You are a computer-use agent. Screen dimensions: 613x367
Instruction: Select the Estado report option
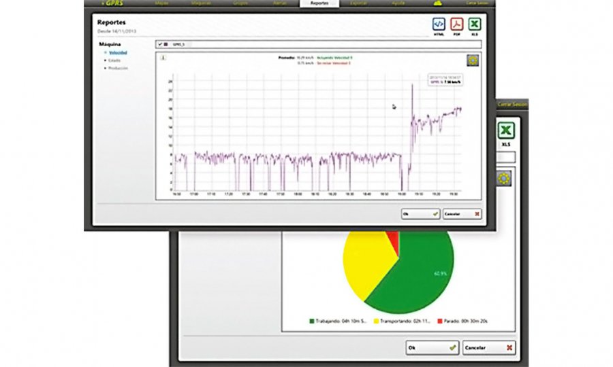pos(115,60)
